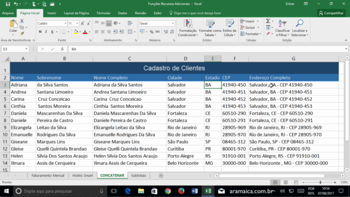Toggle bold formatting (N)

click(x=40, y=32)
